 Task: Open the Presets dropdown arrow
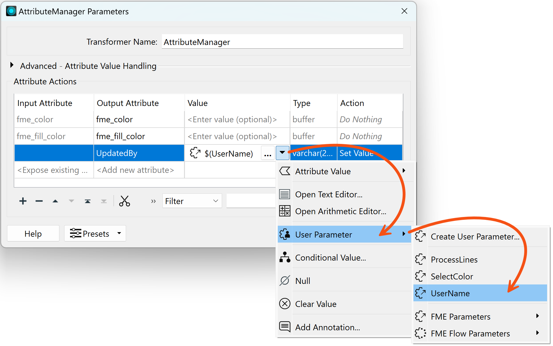coord(119,233)
